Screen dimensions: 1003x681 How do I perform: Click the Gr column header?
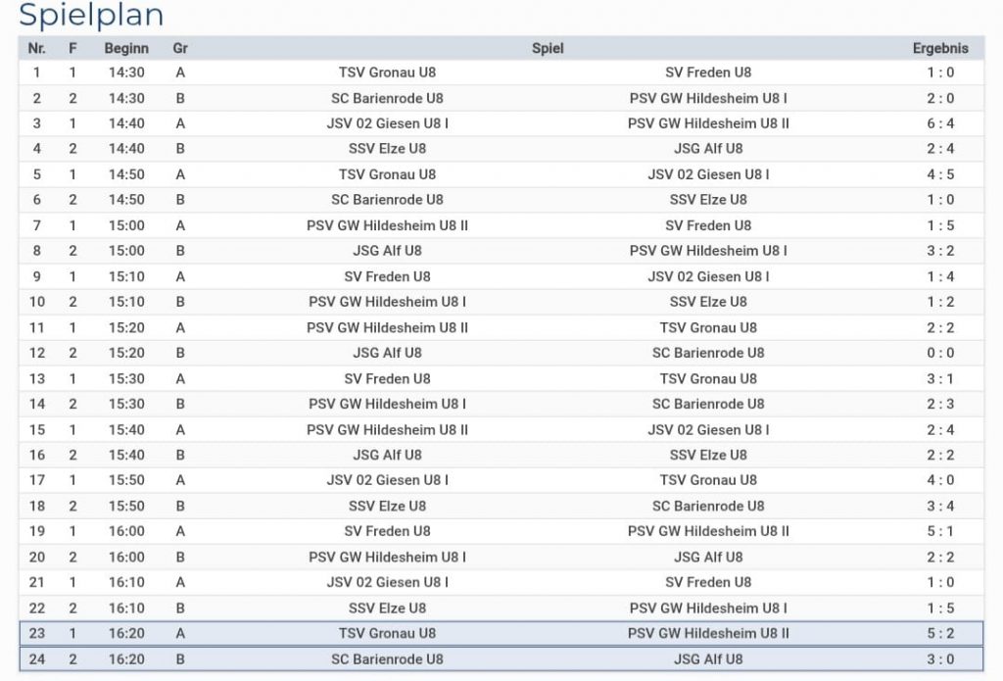180,48
